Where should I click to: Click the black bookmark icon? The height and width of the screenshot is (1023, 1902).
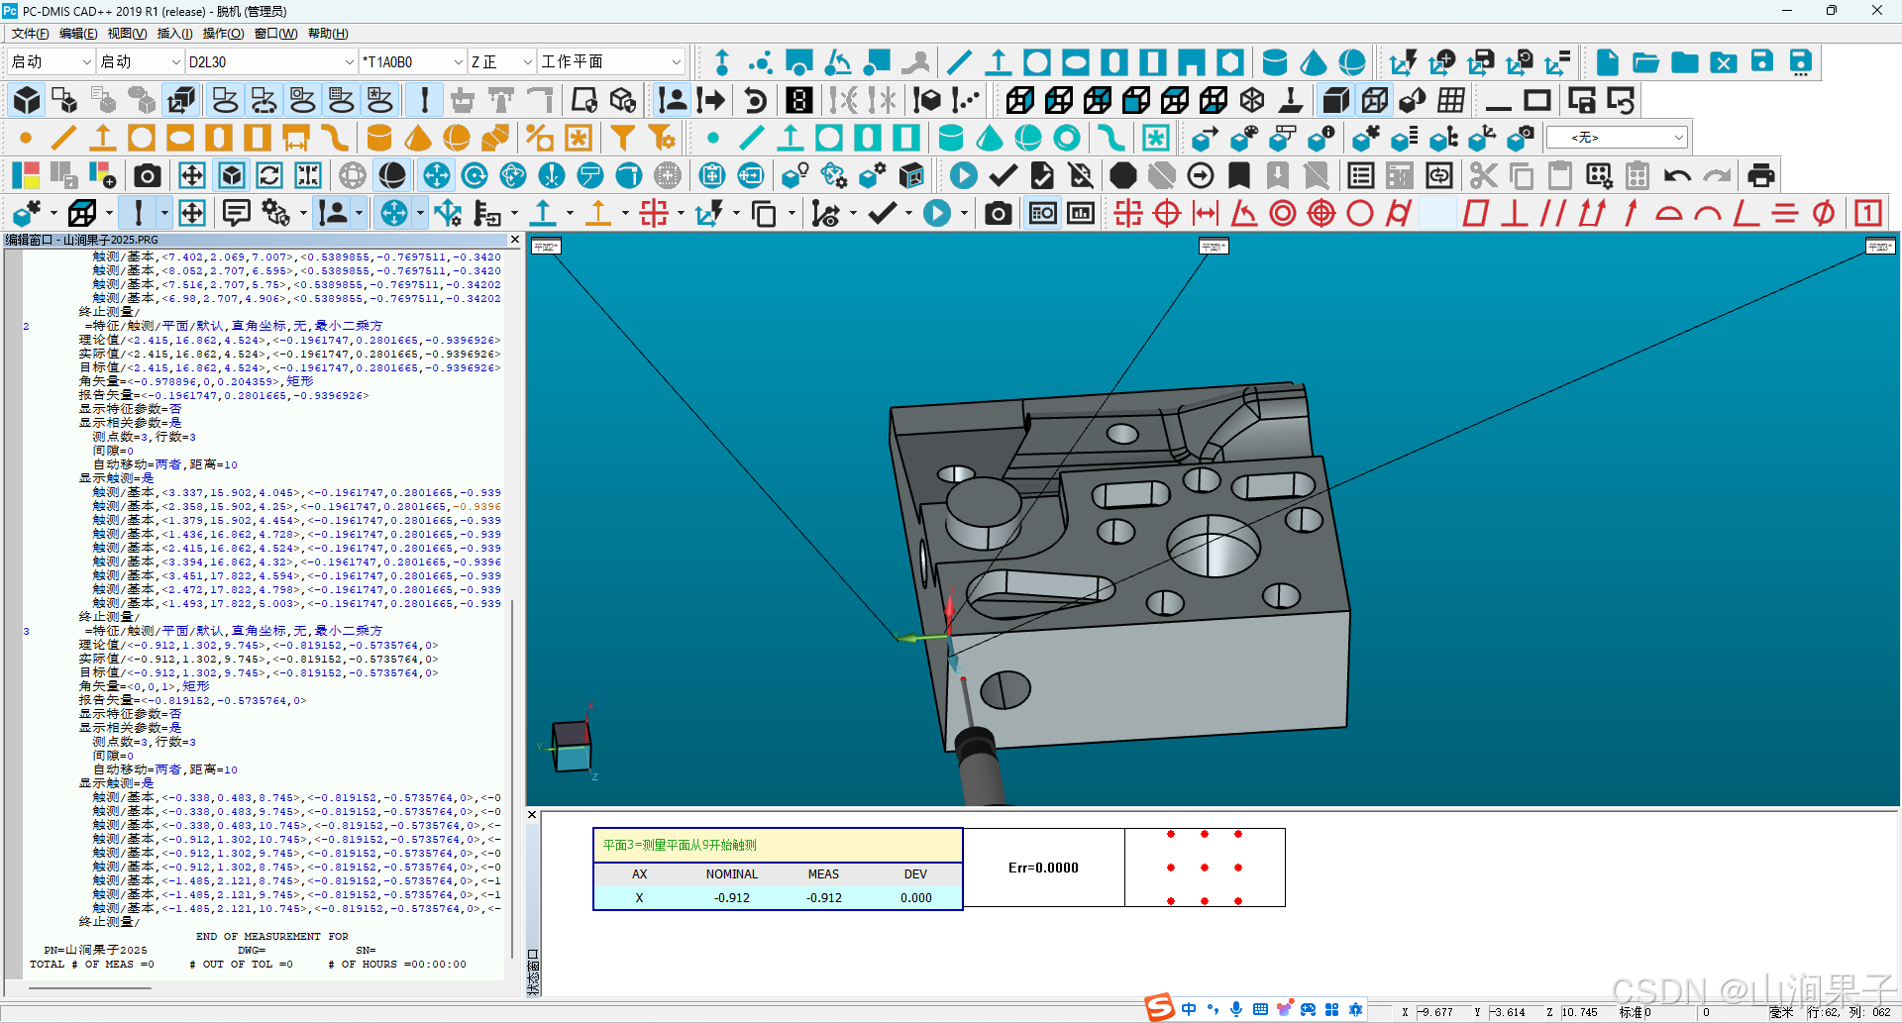(x=1238, y=176)
